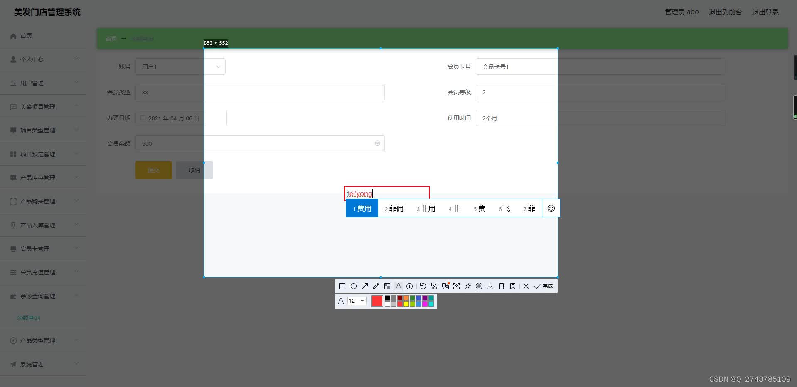The image size is (797, 387).
Task: Click the calendar icon in 办理日期 field
Action: [x=143, y=118]
